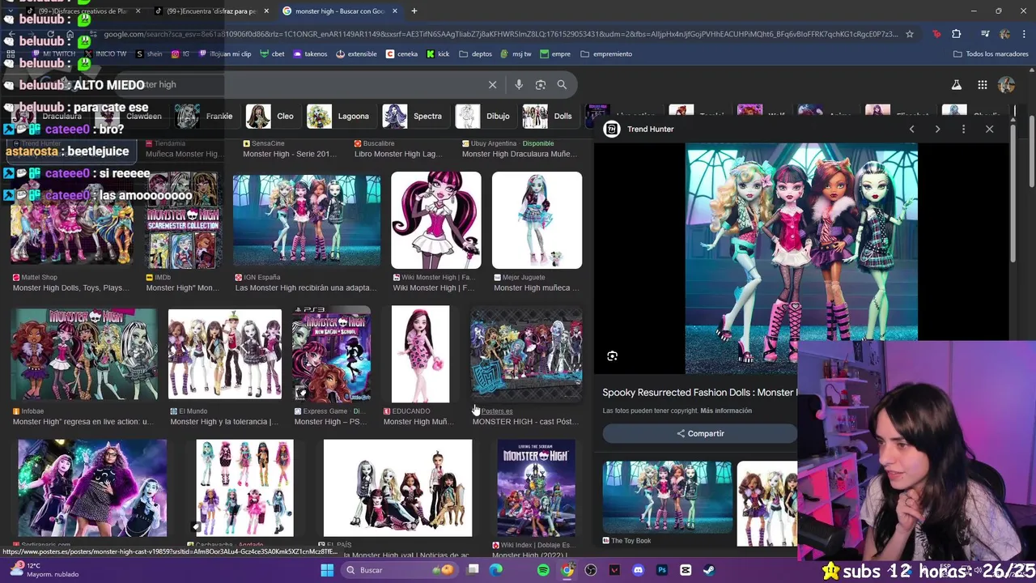The image size is (1036, 583).
Task: Open the kick bookmark
Action: tap(438, 54)
